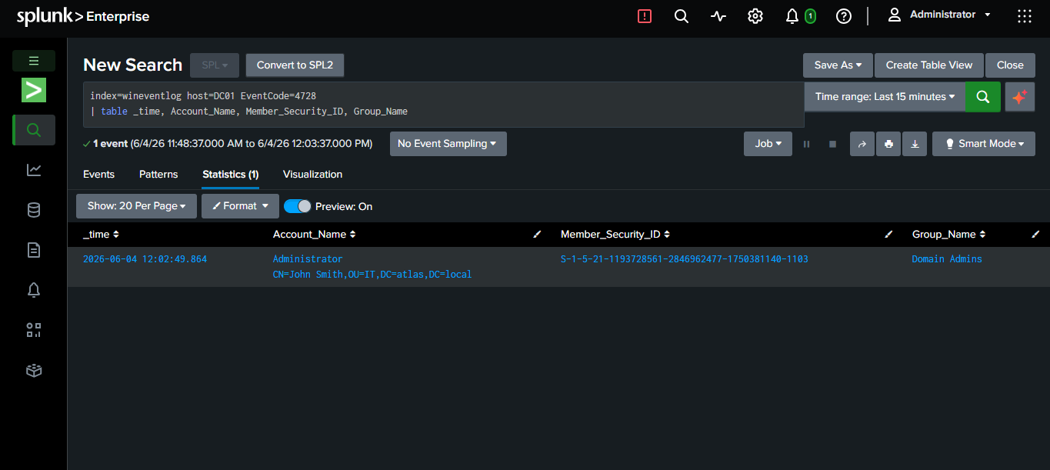This screenshot has width=1050, height=470.
Task: Switch to the Patterns tab
Action: 158,175
